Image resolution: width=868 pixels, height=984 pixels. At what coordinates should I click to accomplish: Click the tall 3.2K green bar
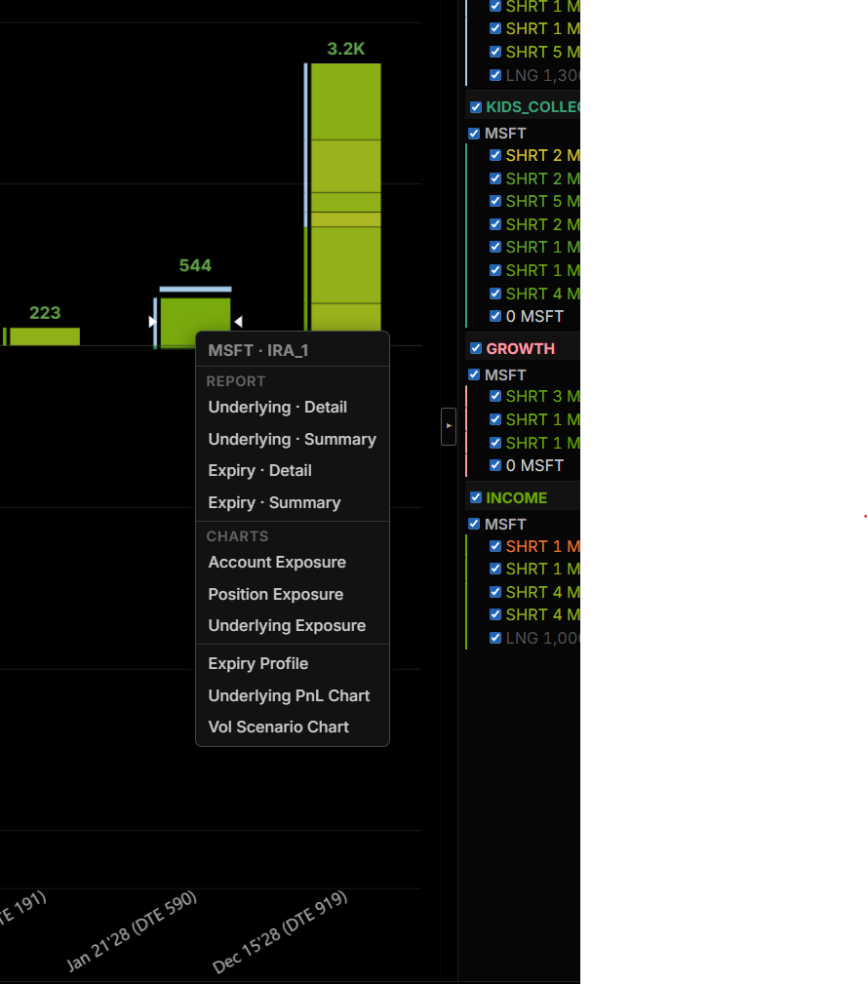tap(346, 196)
